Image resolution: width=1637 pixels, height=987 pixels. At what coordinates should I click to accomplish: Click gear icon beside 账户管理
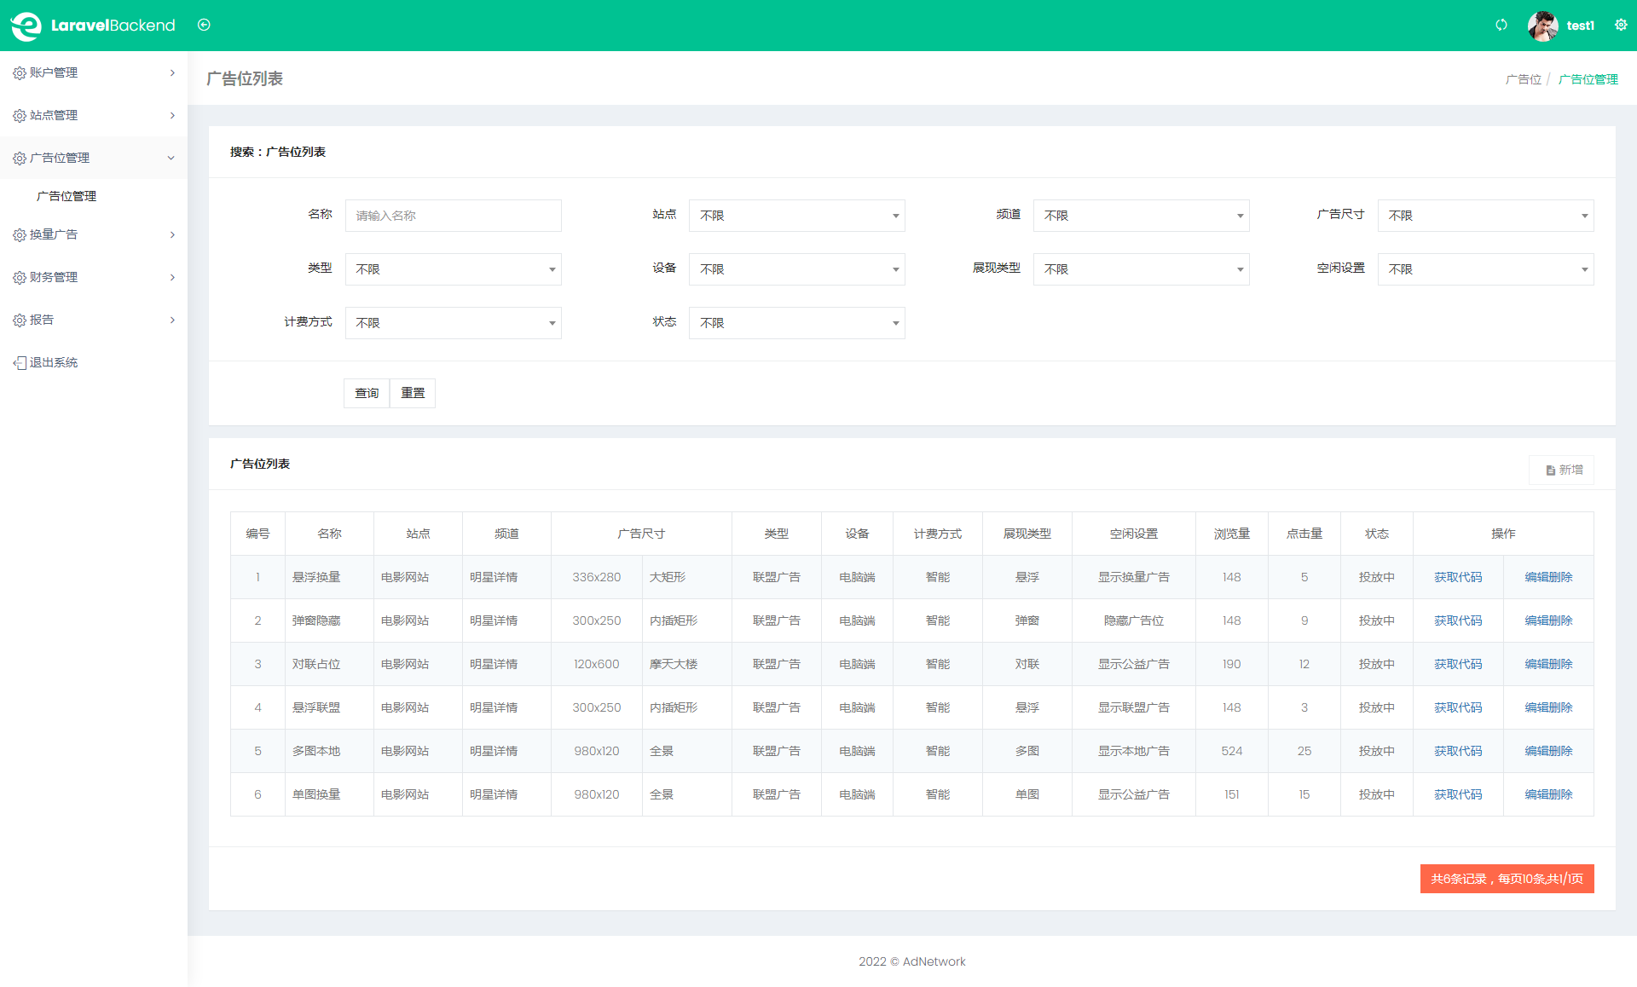20,73
